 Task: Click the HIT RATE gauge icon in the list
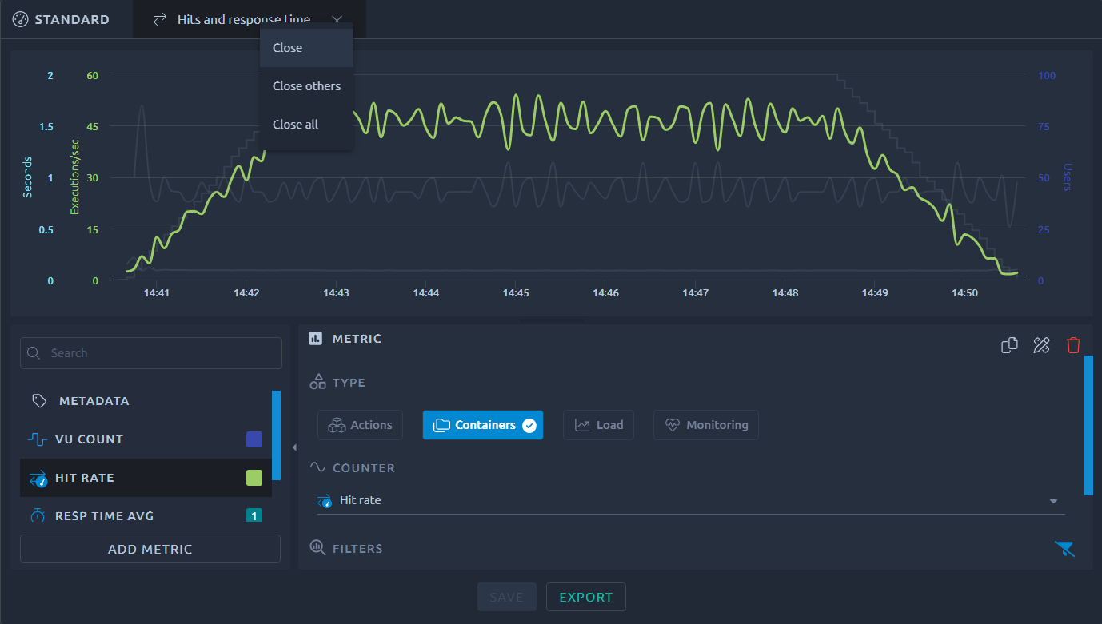point(38,479)
